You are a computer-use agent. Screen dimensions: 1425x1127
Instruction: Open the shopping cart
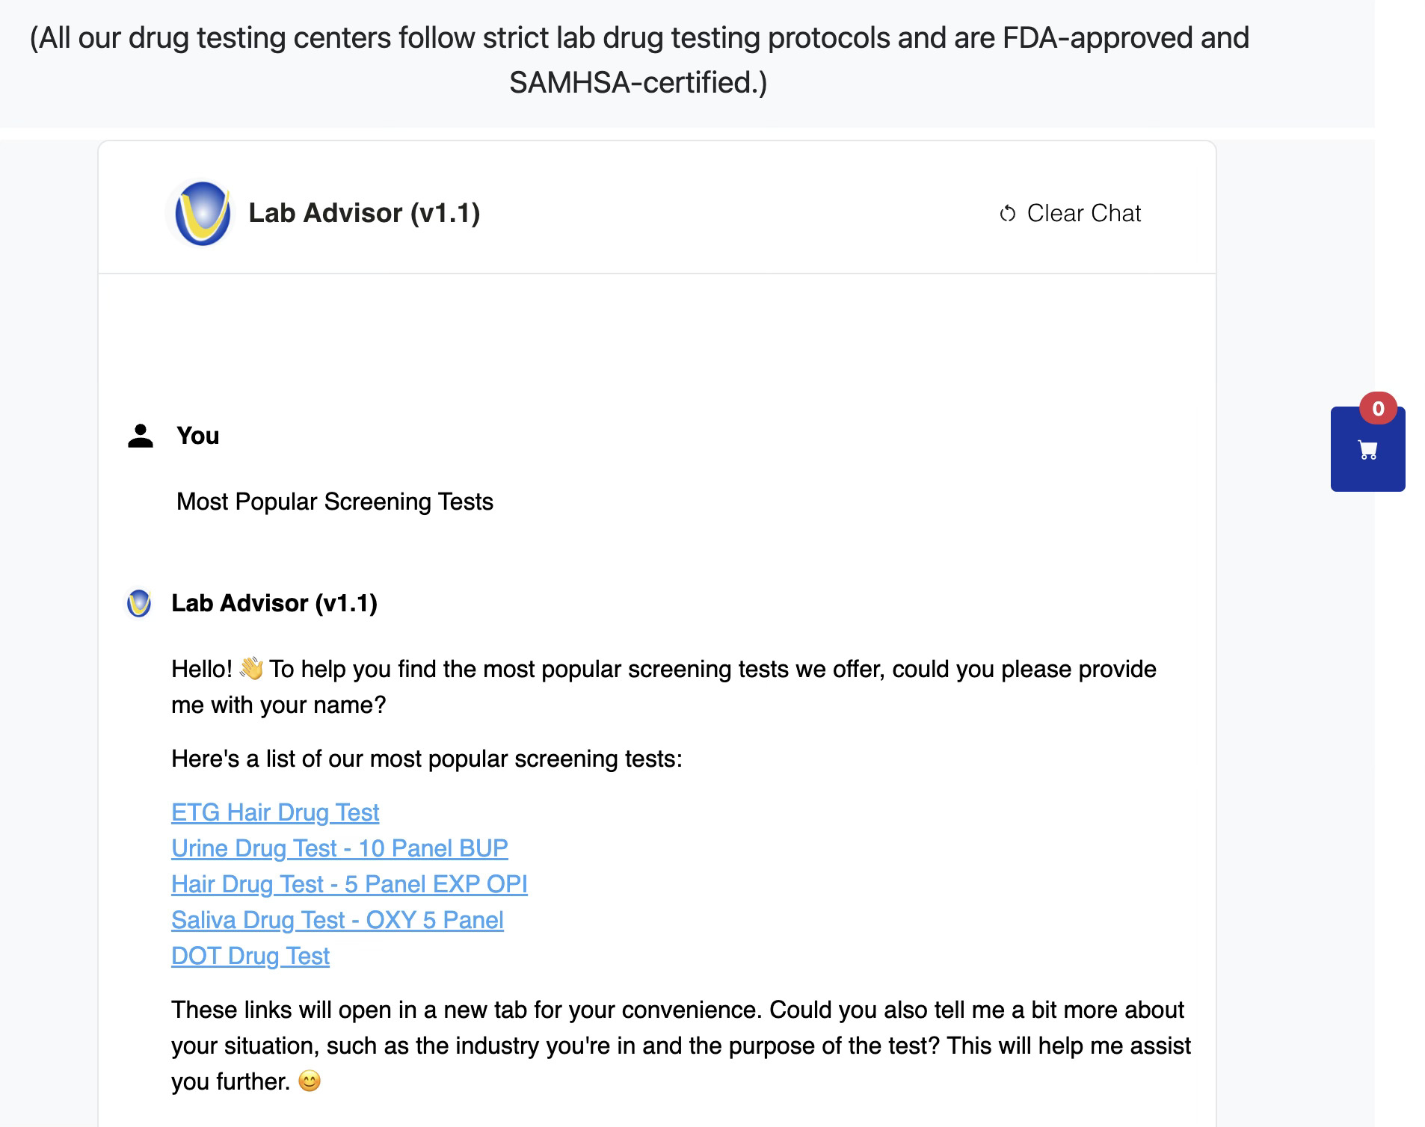1367,449
